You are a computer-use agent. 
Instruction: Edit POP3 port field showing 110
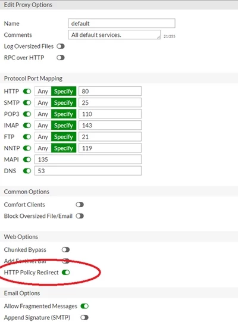[x=110, y=114]
